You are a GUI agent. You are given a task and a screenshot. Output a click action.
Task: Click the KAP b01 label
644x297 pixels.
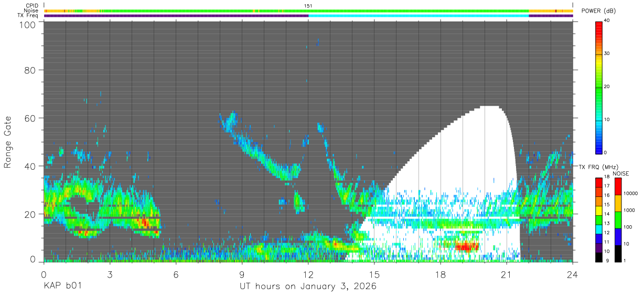click(x=62, y=287)
